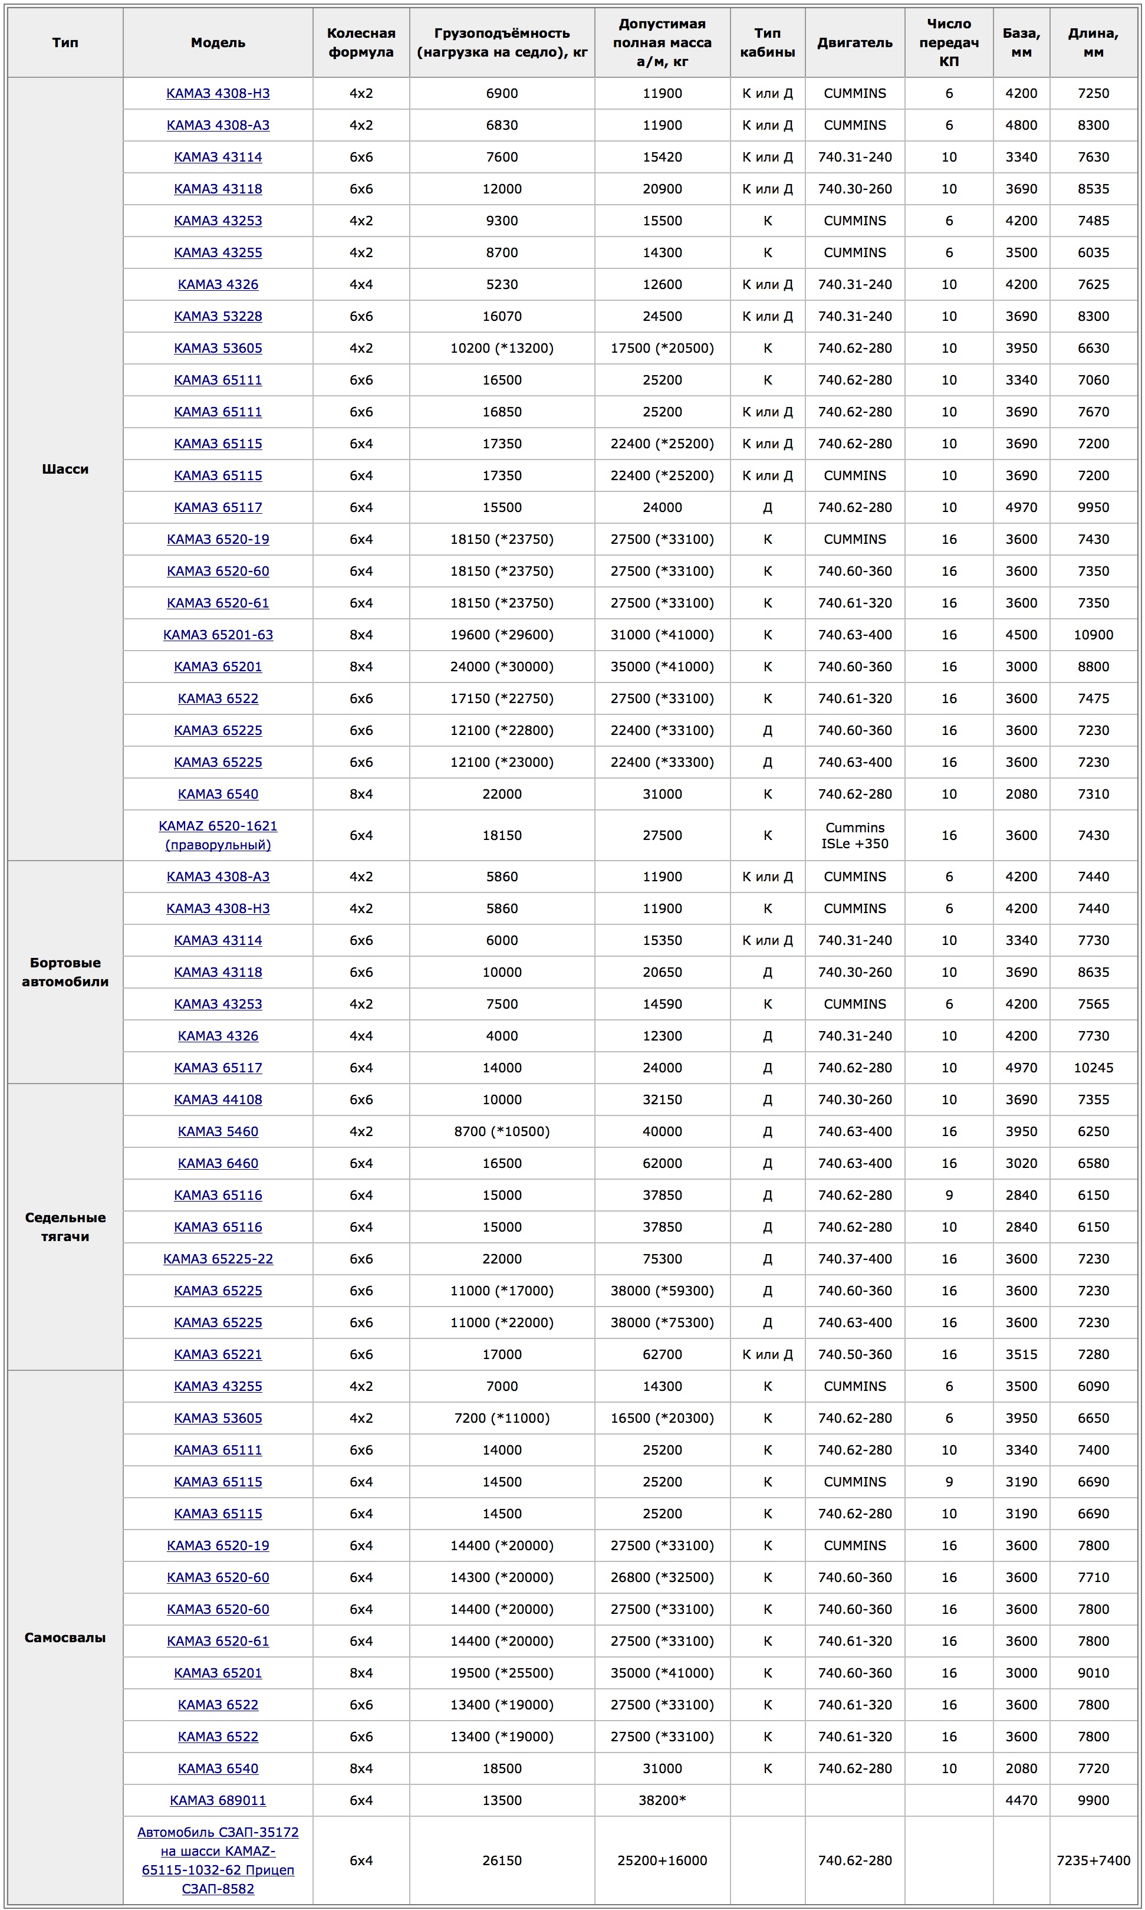The image size is (1145, 1910).
Task: Open КАМАЗ 6520-60 link with length 7710
Action: coord(218,1577)
